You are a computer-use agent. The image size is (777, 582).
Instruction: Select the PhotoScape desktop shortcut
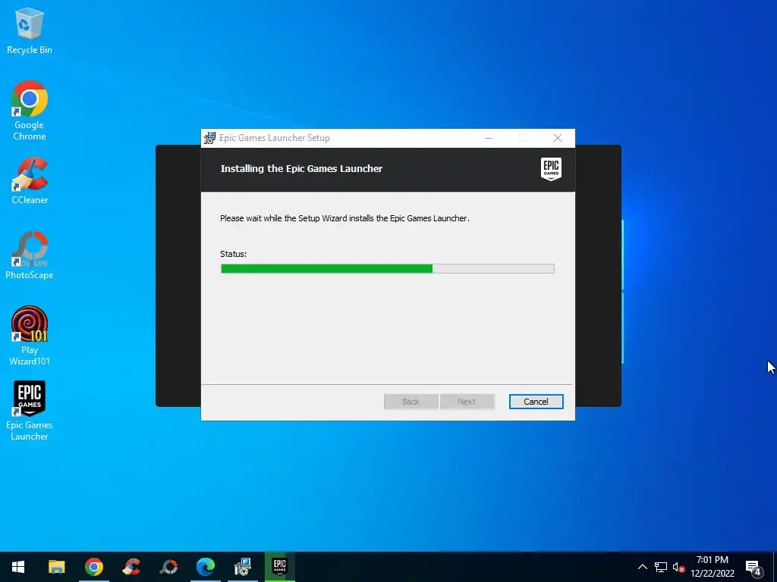30,255
